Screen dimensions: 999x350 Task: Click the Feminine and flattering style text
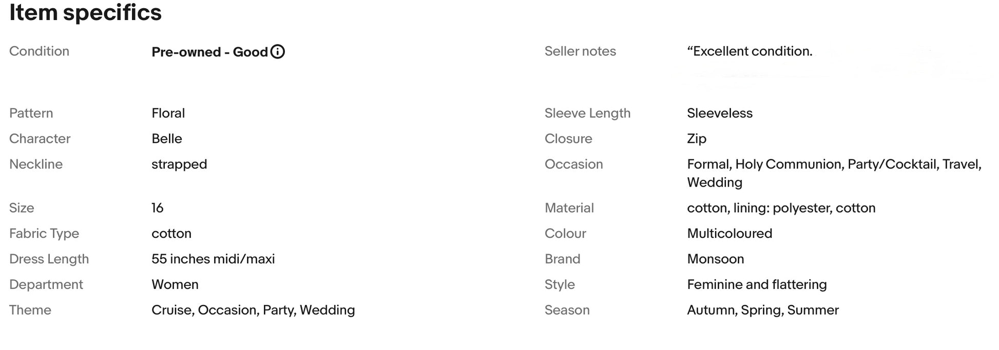756,285
